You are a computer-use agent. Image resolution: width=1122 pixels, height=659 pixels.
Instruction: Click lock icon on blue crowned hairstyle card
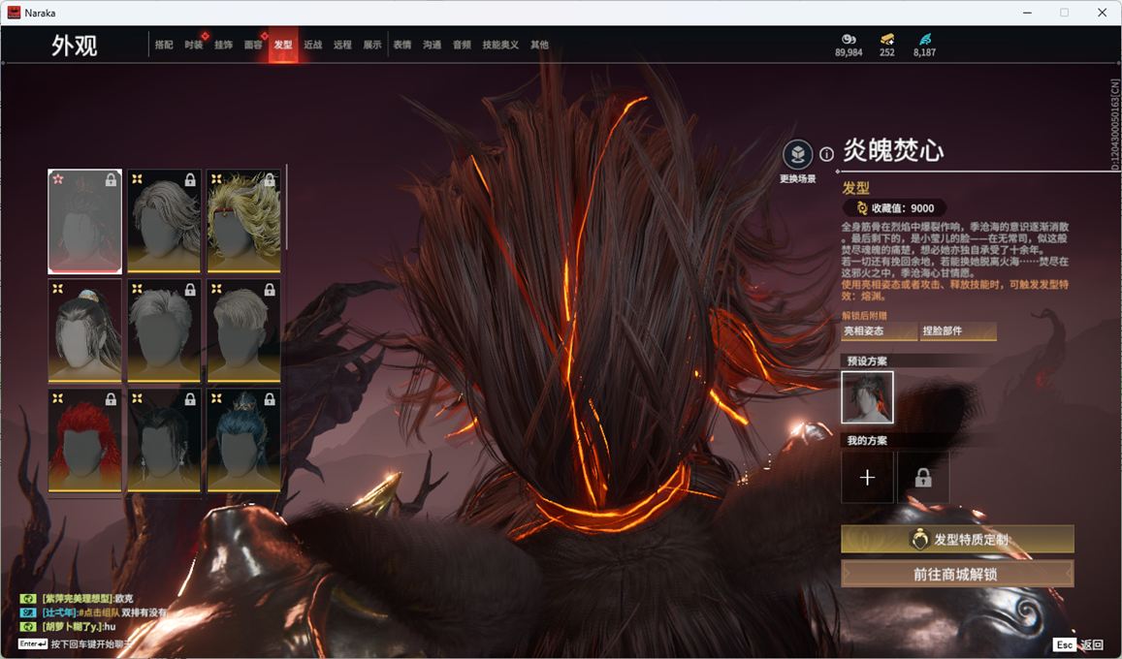coord(270,399)
